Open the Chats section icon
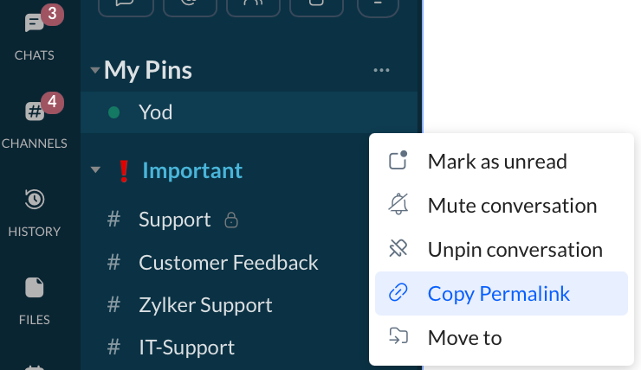Viewport: 641px width, 370px height. (35, 22)
